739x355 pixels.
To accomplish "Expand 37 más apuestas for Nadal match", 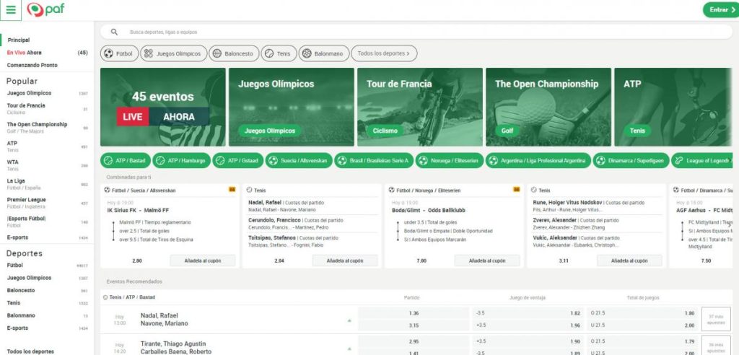I will [716, 319].
